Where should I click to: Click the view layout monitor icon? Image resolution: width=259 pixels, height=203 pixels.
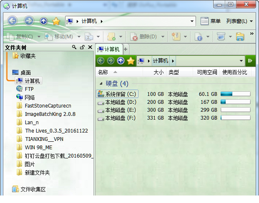[x=221, y=37]
